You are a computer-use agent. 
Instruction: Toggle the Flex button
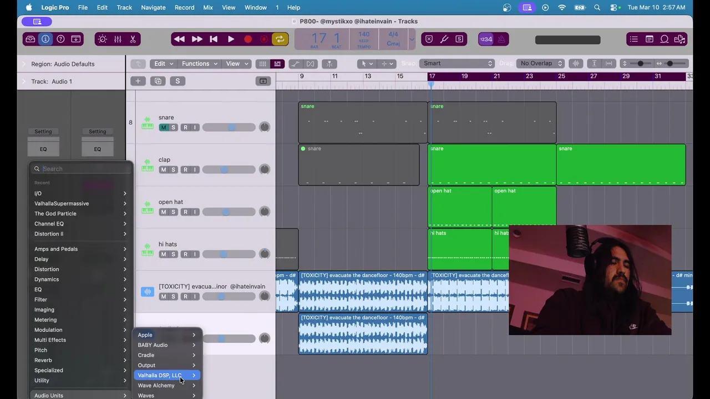[x=311, y=64]
